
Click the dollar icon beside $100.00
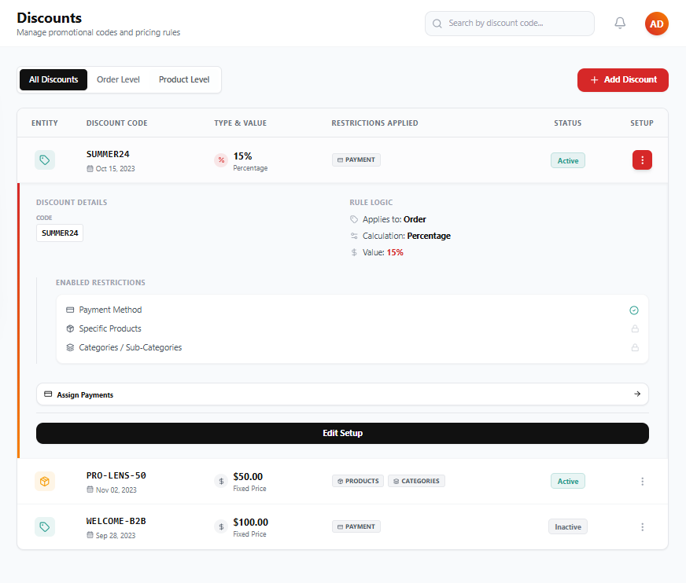221,526
